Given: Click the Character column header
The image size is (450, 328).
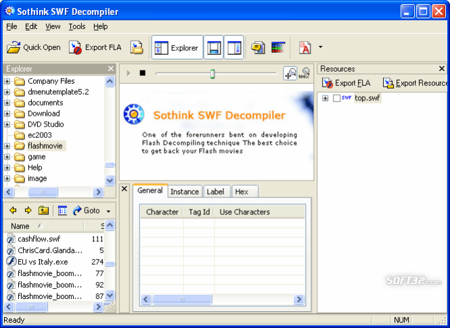Looking at the screenshot, I should point(162,212).
